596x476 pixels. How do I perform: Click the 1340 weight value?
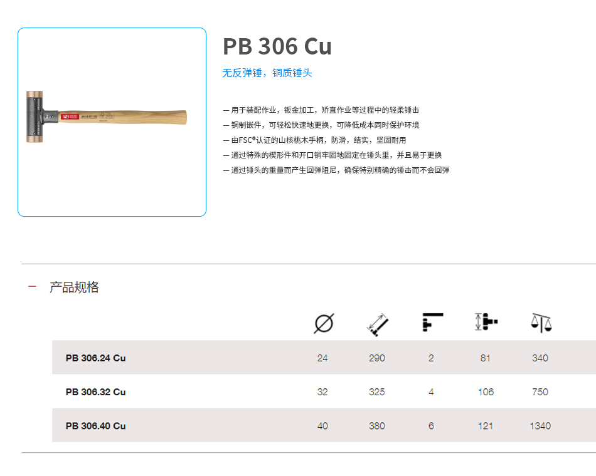540,426
